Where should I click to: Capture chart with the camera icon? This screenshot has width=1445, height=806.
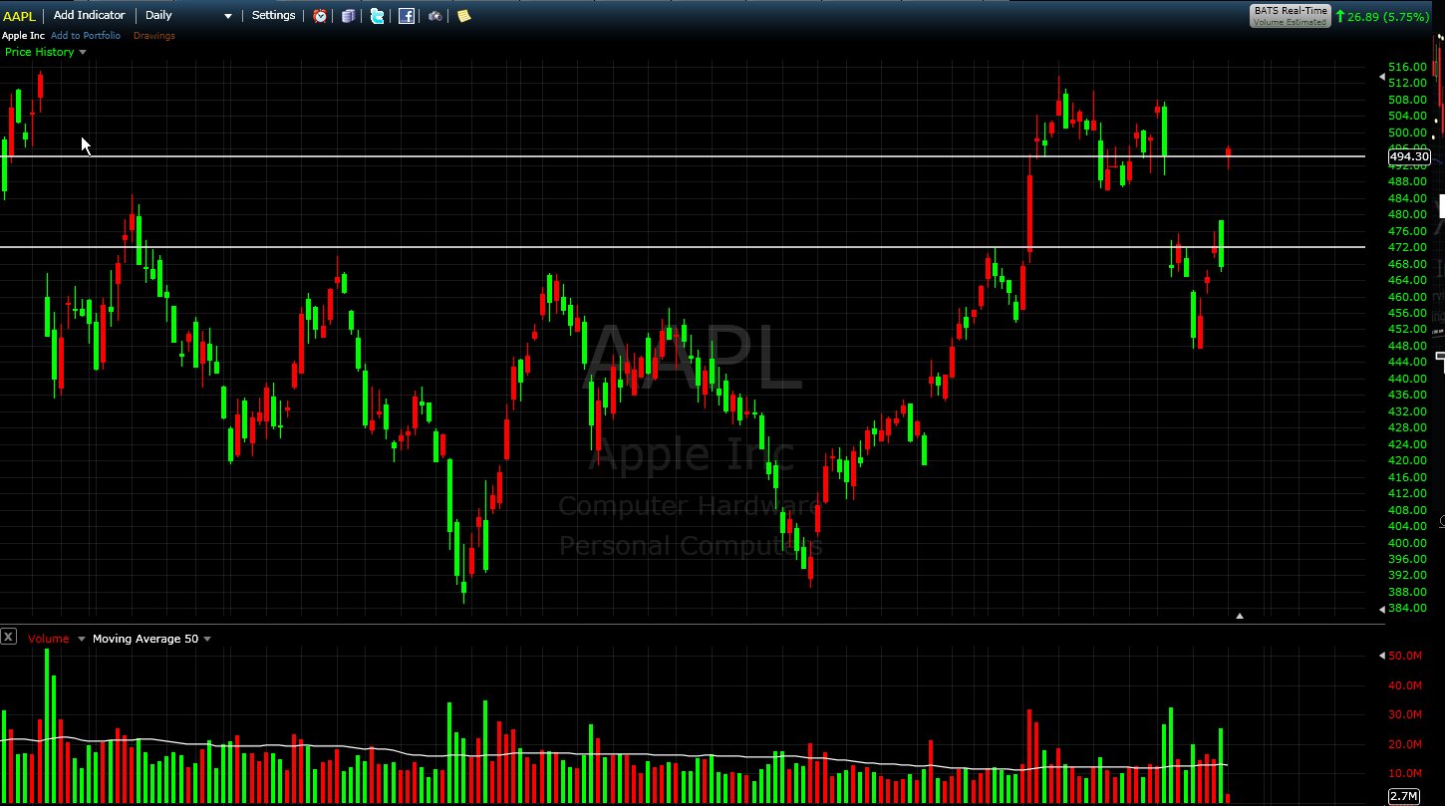click(x=435, y=16)
